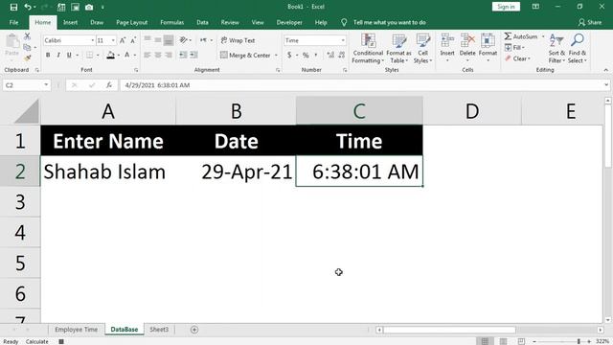Click the Insert Function fx button
This screenshot has width=613, height=345.
pos(109,85)
